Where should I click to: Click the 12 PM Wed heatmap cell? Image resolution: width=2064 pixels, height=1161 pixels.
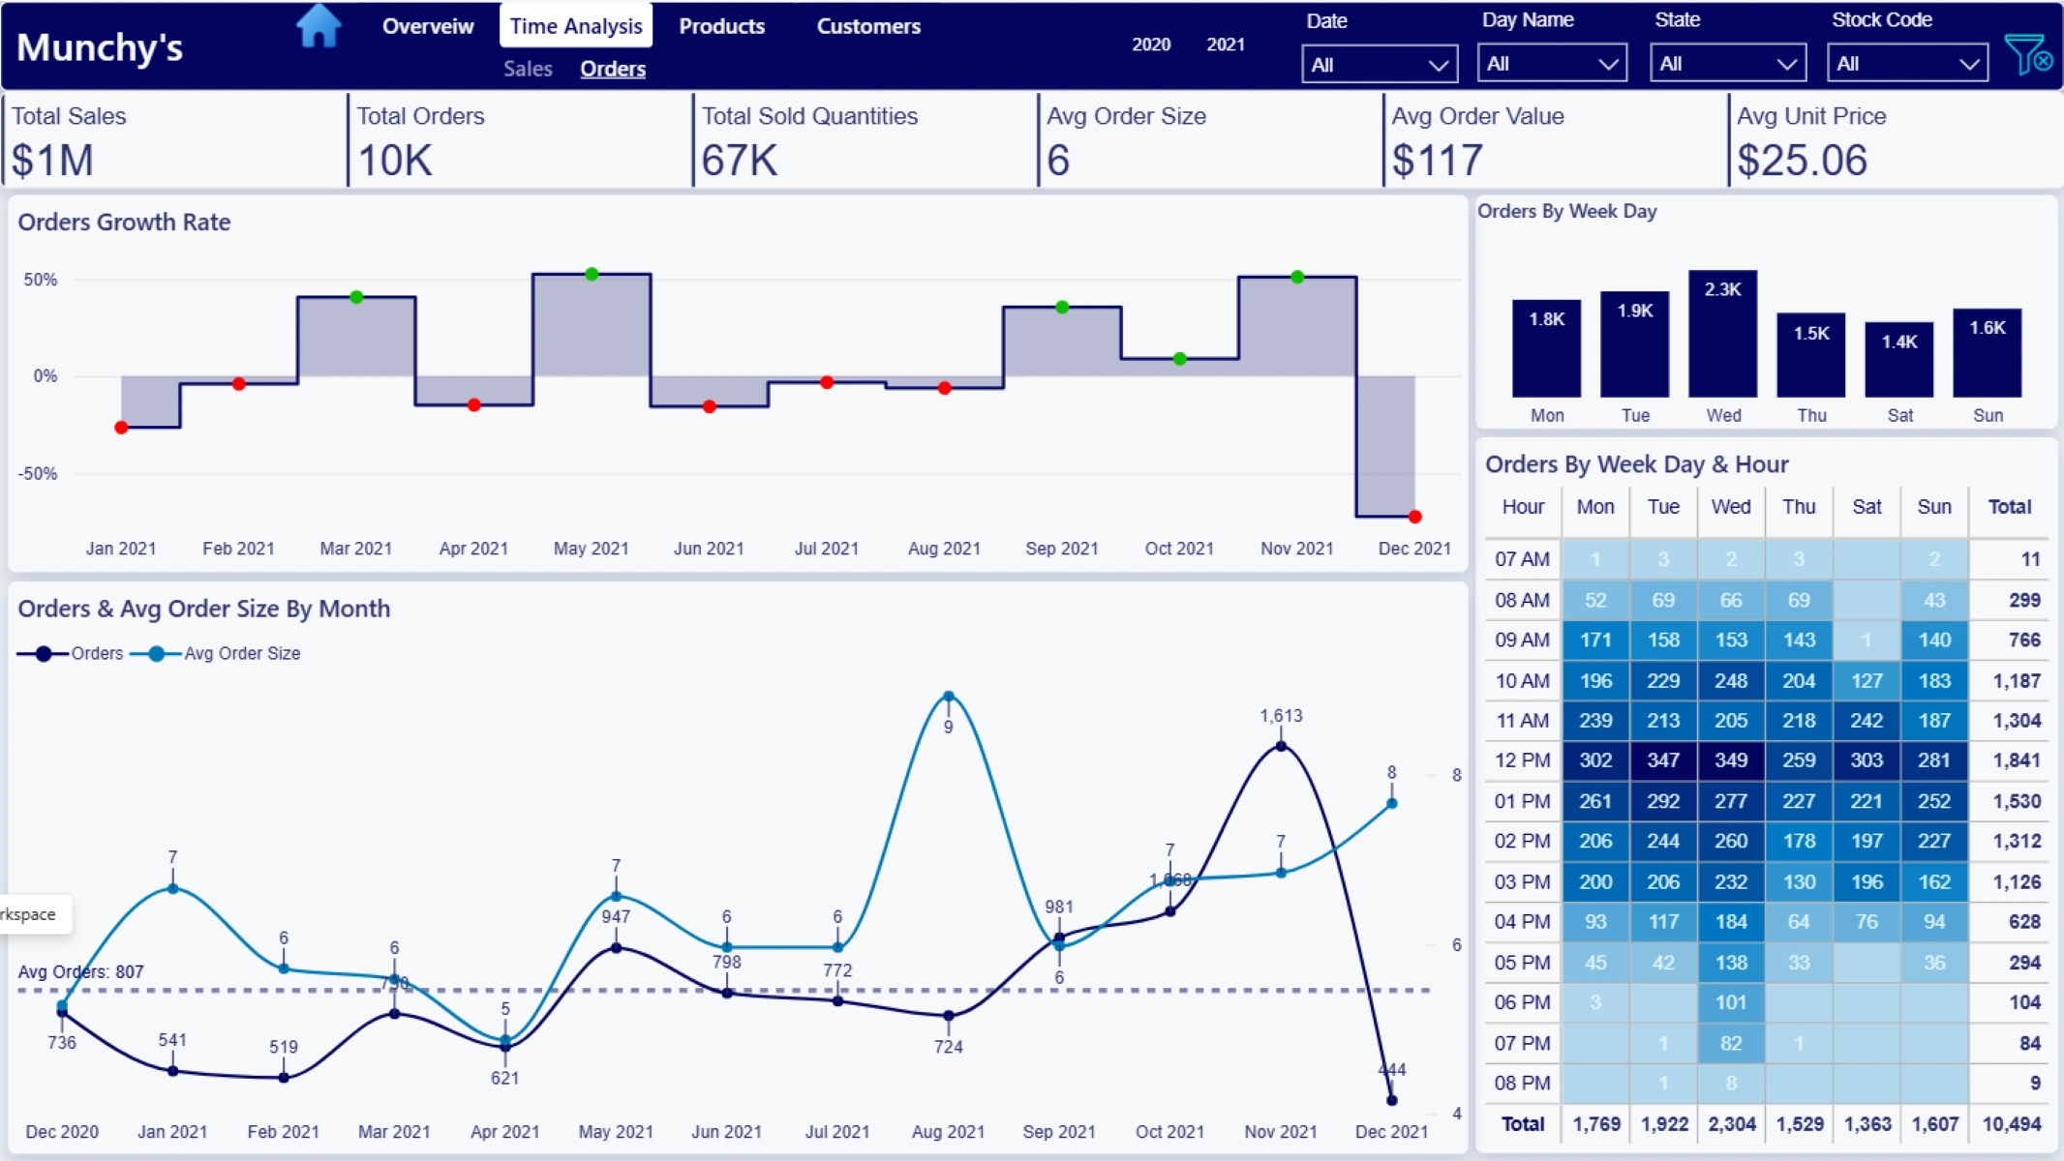[x=1730, y=760]
